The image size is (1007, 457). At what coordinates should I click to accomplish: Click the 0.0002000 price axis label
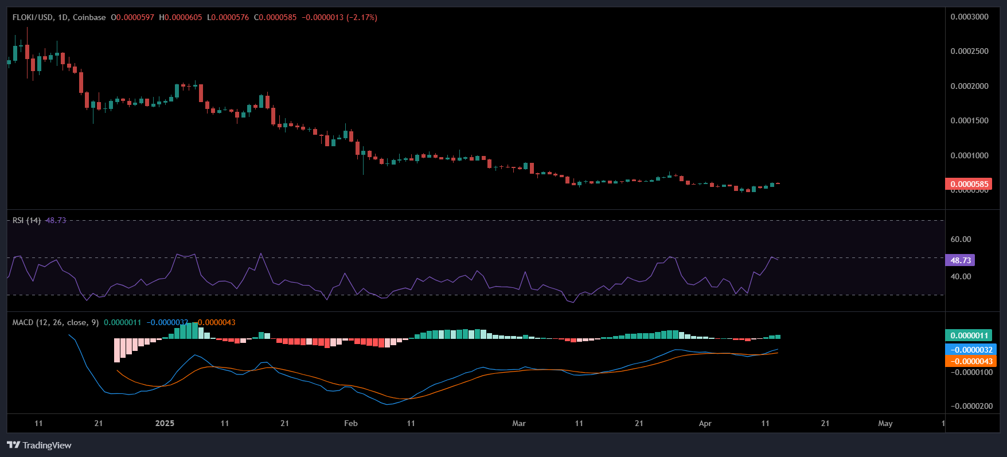coord(969,86)
